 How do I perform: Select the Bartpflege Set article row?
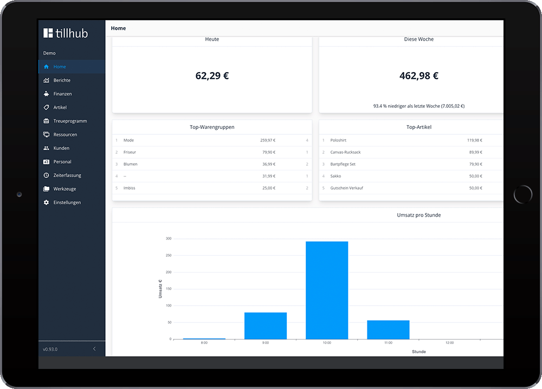411,164
